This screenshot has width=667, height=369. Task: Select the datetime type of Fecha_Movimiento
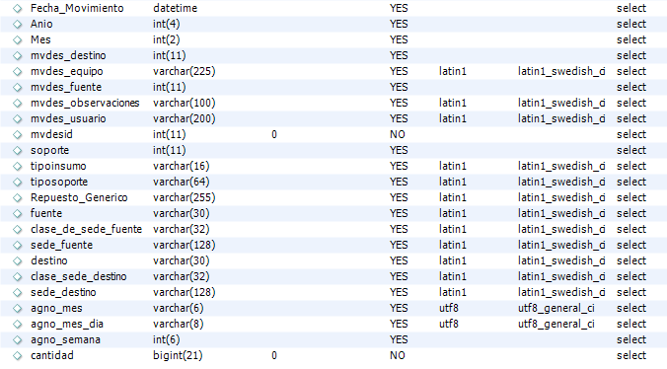[176, 8]
